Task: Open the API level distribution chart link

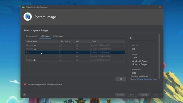Action: tap(147, 79)
